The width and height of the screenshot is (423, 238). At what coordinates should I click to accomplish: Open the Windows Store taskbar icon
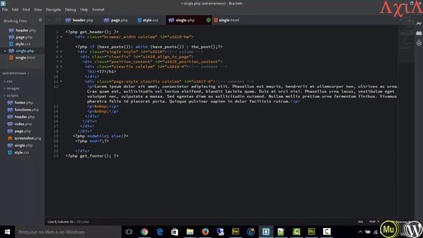click(174, 231)
